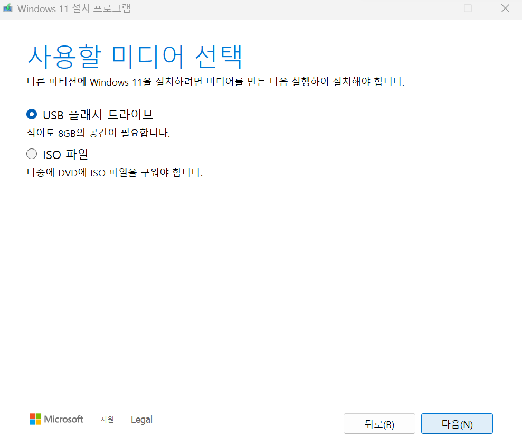Click the Microsoft logo
The height and width of the screenshot is (446, 522).
click(x=56, y=420)
